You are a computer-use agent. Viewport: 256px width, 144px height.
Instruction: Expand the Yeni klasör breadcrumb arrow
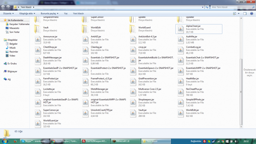tap(34, 7)
